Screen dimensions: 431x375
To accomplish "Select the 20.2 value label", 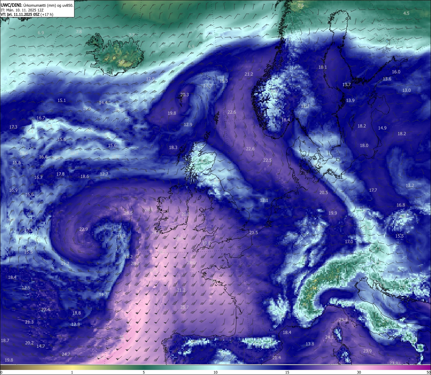I will pos(29,343).
